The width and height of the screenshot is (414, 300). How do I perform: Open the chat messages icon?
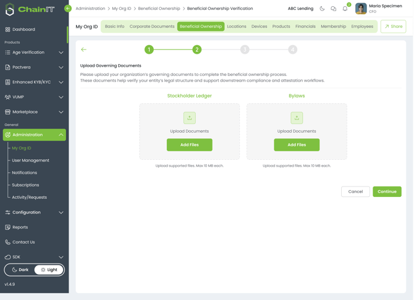[334, 9]
